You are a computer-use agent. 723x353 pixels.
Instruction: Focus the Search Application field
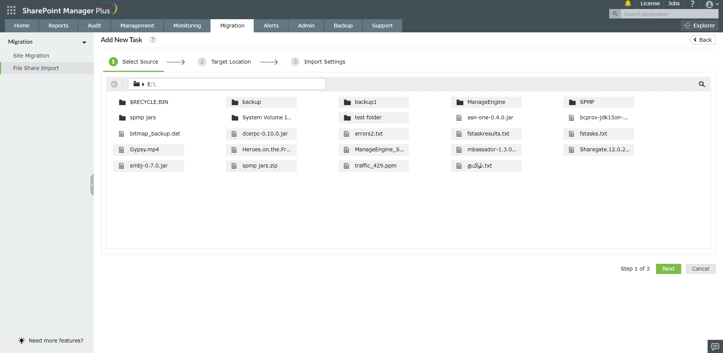[x=669, y=14]
